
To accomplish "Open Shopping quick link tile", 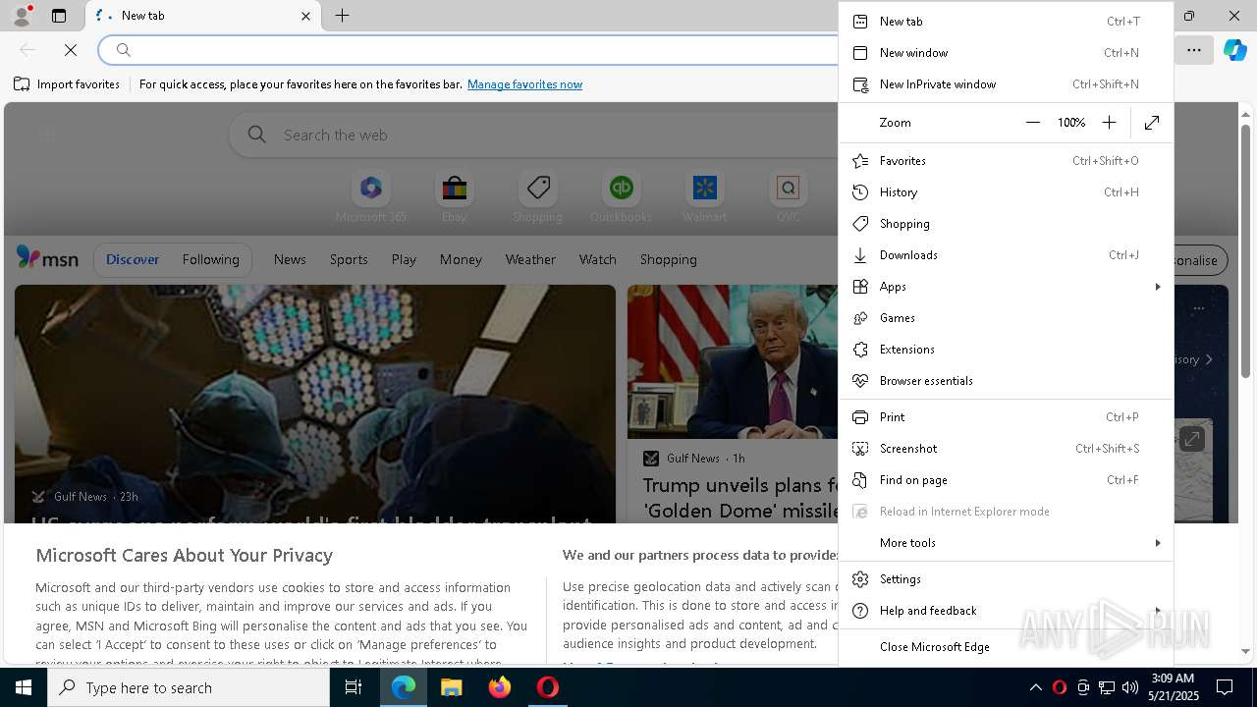I will tap(537, 196).
